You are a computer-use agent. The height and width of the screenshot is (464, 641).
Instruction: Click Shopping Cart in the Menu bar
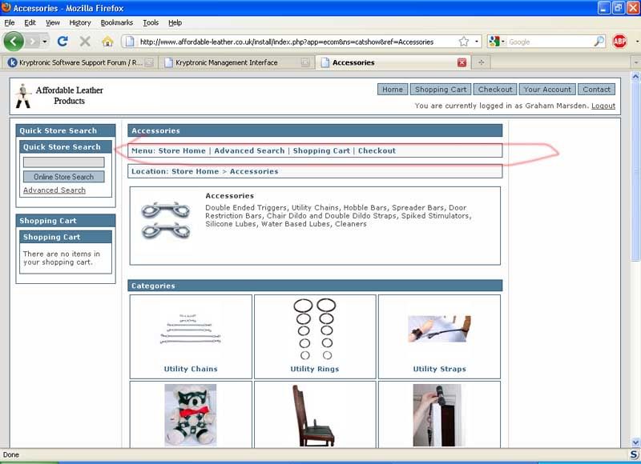click(321, 150)
